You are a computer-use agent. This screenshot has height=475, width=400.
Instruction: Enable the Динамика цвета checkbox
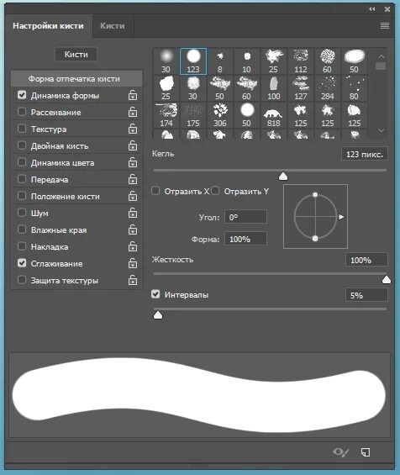coord(22,162)
